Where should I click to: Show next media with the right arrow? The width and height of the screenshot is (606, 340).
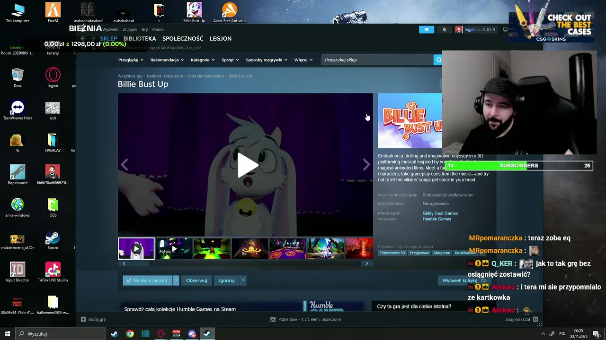point(366,164)
